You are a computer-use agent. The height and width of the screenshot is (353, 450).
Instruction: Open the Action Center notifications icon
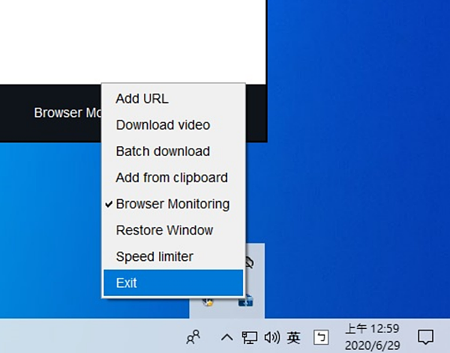[x=425, y=337]
